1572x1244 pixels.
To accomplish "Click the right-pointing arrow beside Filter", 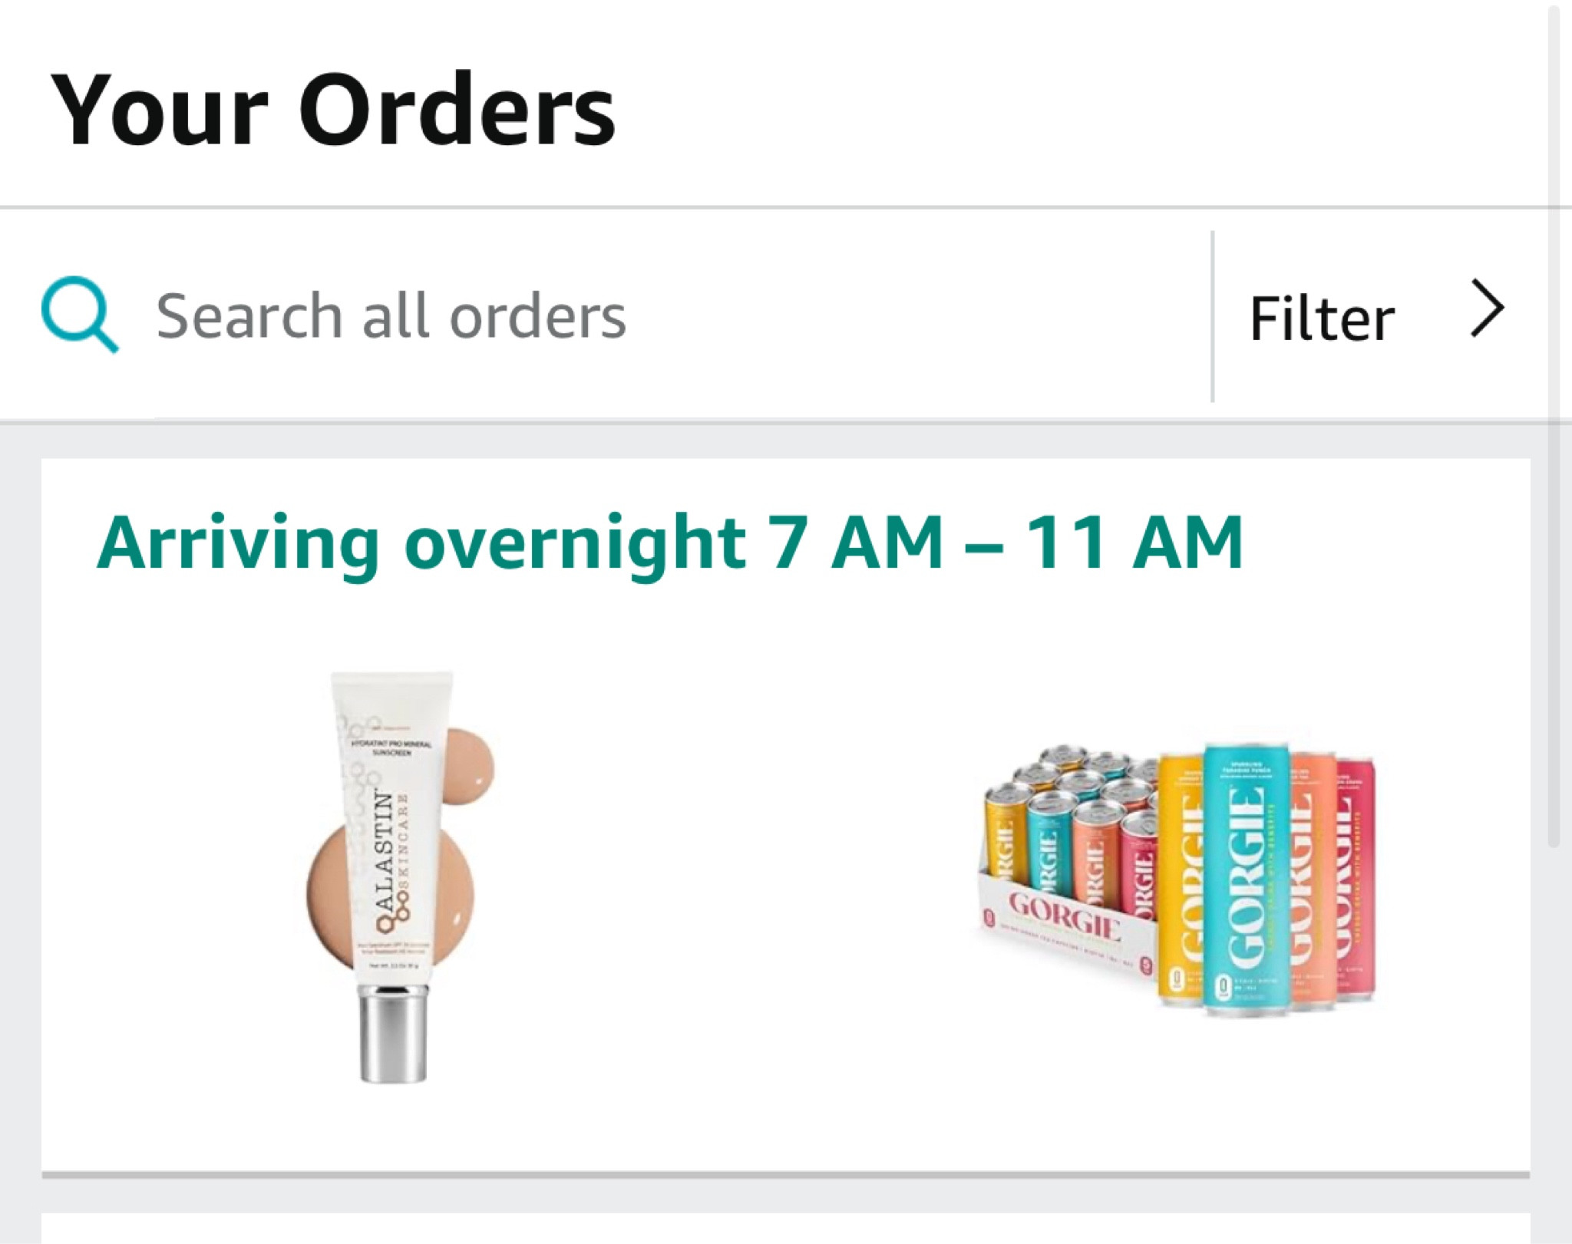I will pos(1488,312).
